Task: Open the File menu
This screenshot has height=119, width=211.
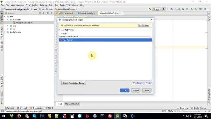Action: (2, 5)
